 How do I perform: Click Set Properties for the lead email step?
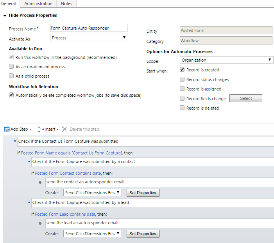[143, 234]
